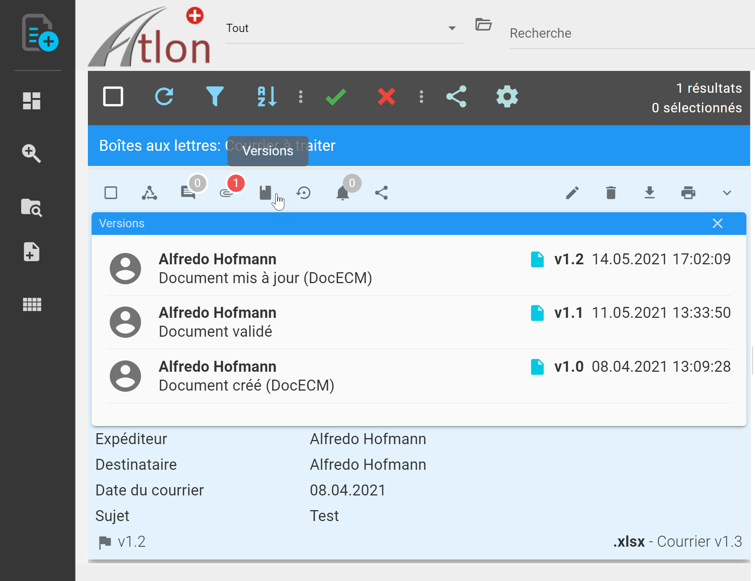Share this document from document toolbar
Screen dimensions: 755x581
[382, 193]
